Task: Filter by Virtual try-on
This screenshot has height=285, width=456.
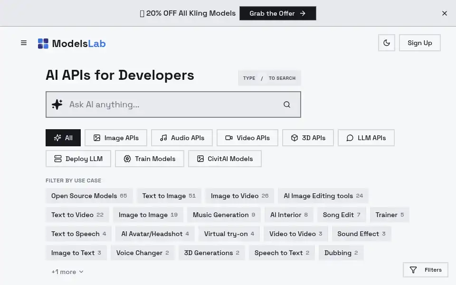Action: [229, 234]
